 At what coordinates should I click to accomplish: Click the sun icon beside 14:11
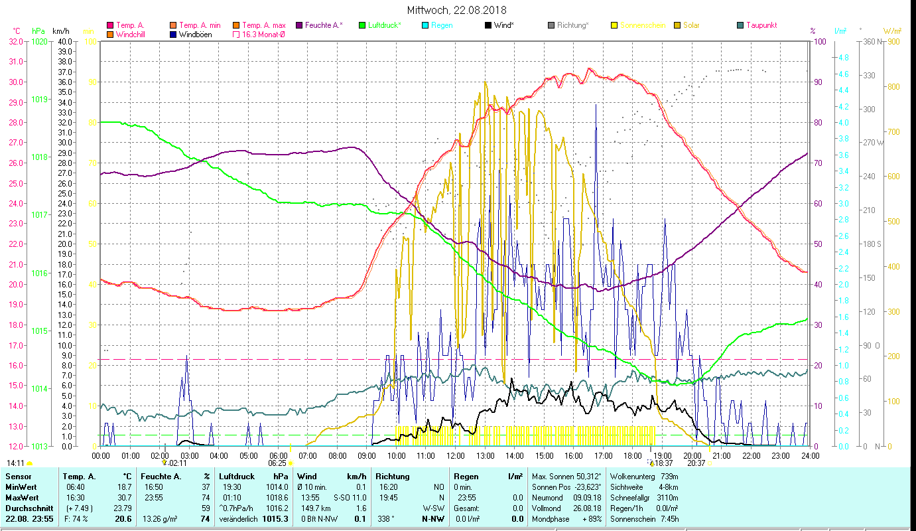30,463
